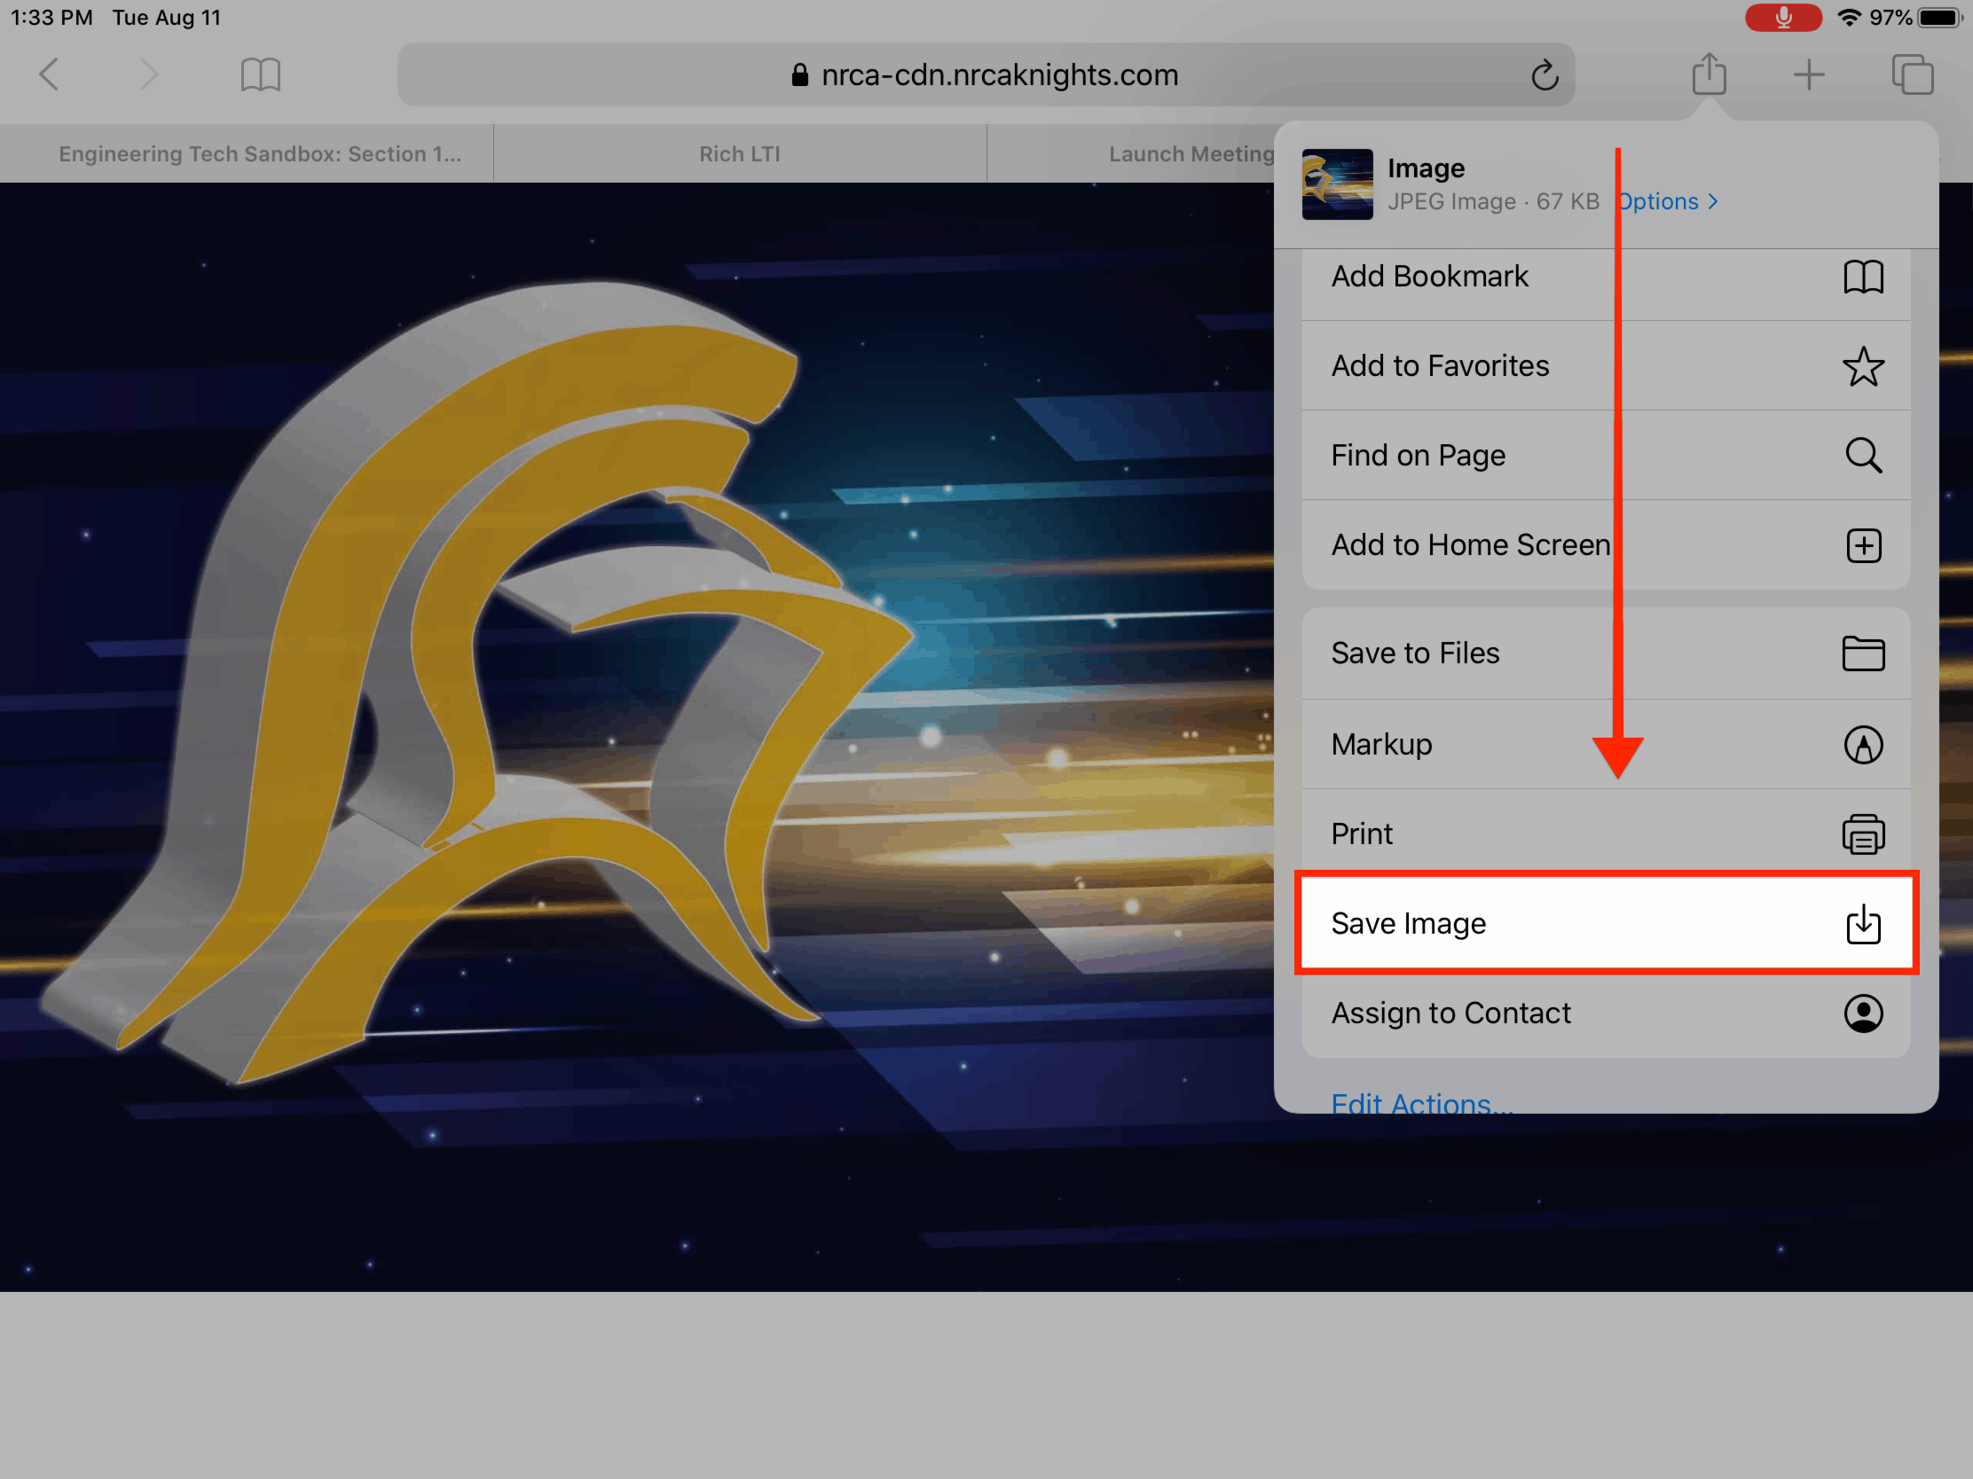Tap the Safari forward arrow
Viewport: 1973px width, 1479px height.
tap(149, 74)
